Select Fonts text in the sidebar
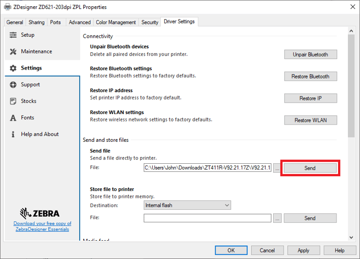Image resolution: width=360 pixels, height=259 pixels. [27, 118]
